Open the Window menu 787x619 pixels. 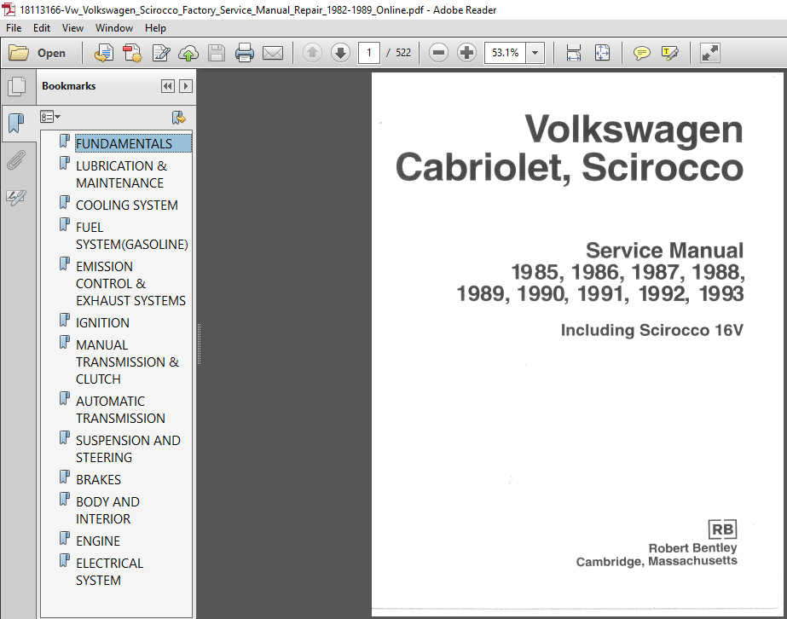[114, 28]
